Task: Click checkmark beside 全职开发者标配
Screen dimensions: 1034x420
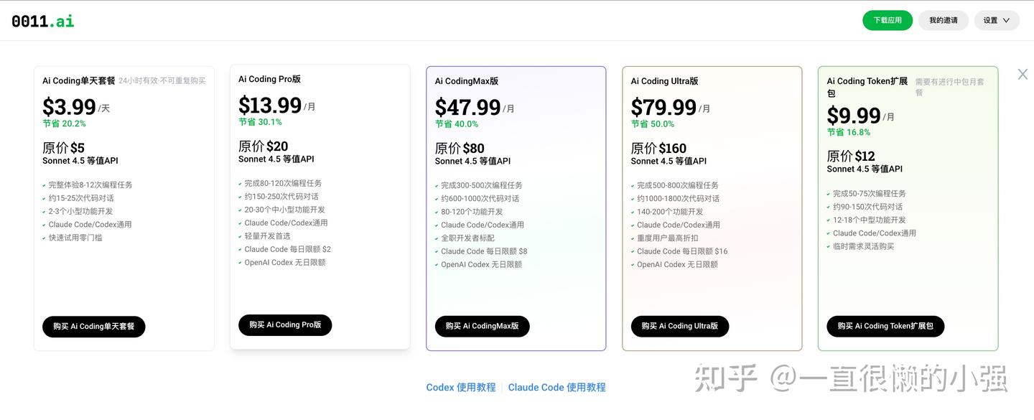Action: pos(437,238)
